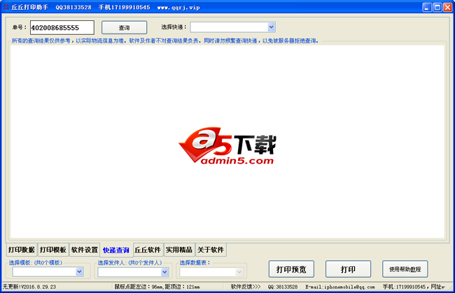This screenshot has width=455, height=293.
Task: Click the E-mail address in status bar
Action: point(339,287)
